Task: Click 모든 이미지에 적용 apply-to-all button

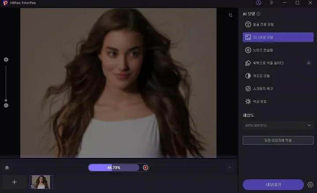Action: click(278, 140)
